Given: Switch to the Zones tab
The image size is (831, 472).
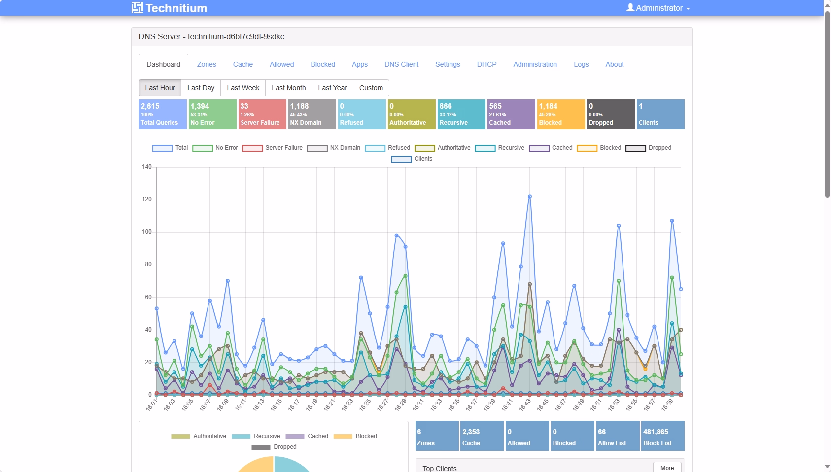Looking at the screenshot, I should (x=207, y=64).
